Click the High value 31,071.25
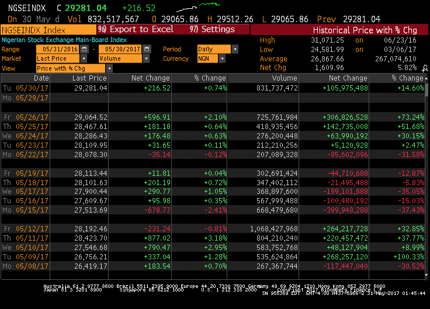The height and width of the screenshot is (309, 430). point(327,40)
